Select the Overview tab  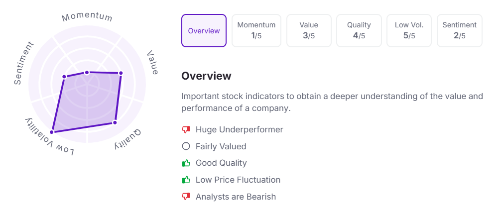coord(204,31)
